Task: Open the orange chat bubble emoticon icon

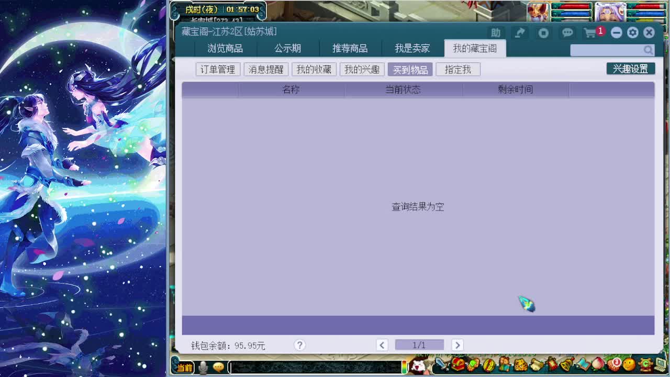Action: (219, 367)
